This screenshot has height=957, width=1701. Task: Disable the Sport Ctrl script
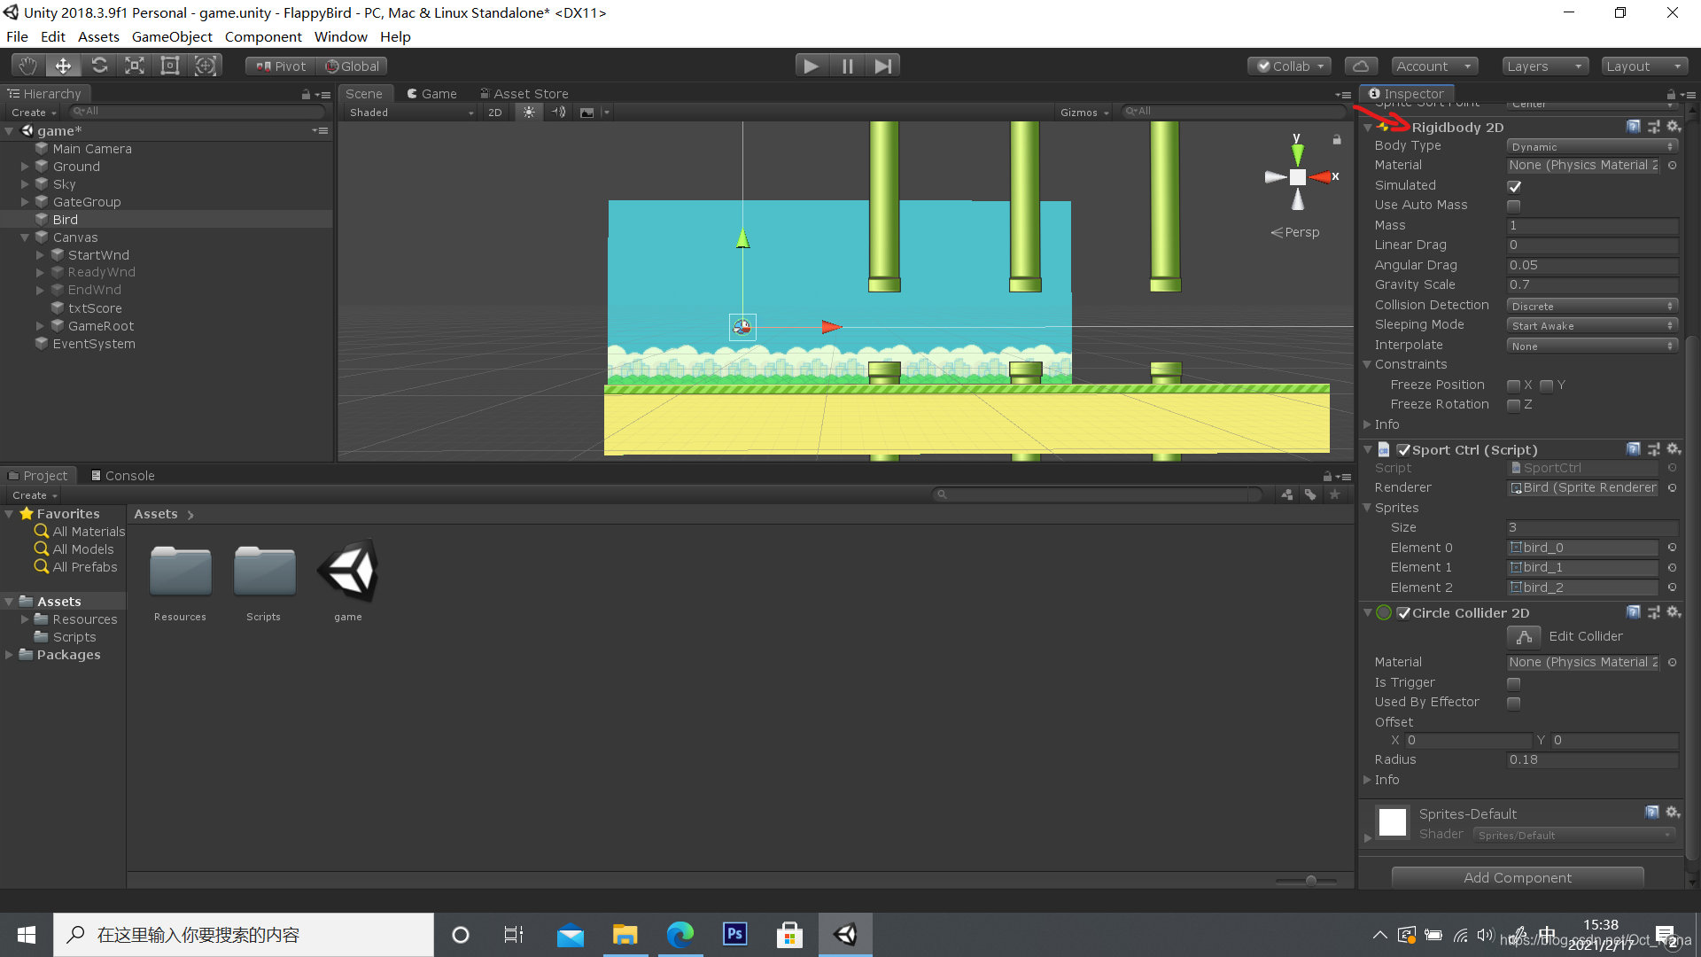1403,450
